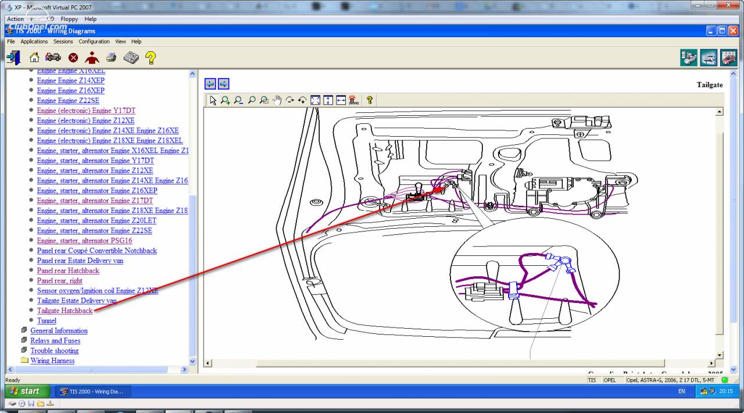This screenshot has height=413, width=744.
Task: Open Virtual PC Floppy menu
Action: tap(69, 19)
